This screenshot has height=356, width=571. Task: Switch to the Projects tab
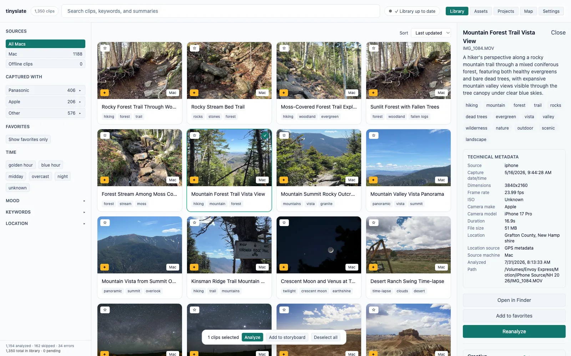coord(506,11)
